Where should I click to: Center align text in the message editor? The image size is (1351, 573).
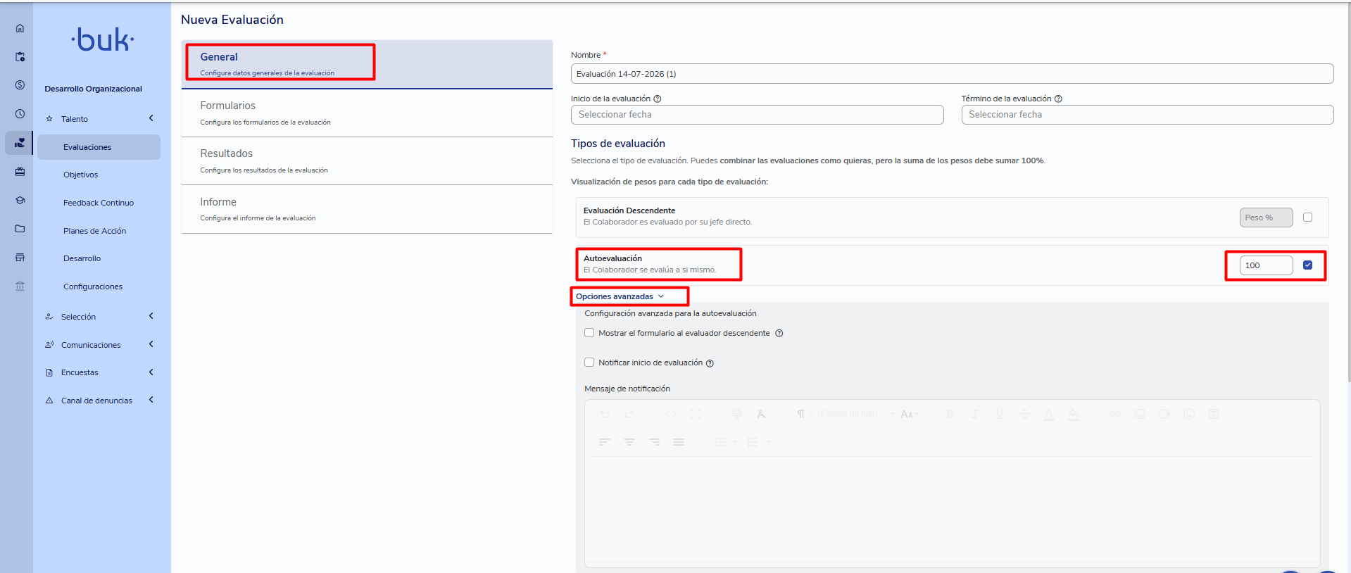tap(629, 442)
